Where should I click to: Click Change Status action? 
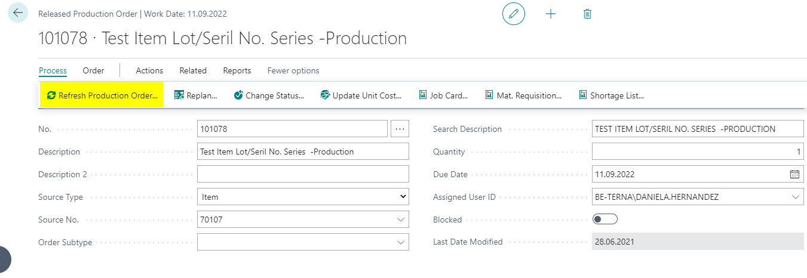coord(269,95)
